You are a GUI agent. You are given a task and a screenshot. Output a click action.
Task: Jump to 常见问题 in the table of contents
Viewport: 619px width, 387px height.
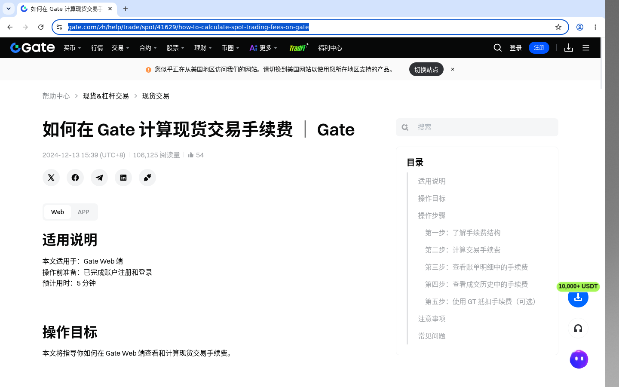(x=432, y=336)
